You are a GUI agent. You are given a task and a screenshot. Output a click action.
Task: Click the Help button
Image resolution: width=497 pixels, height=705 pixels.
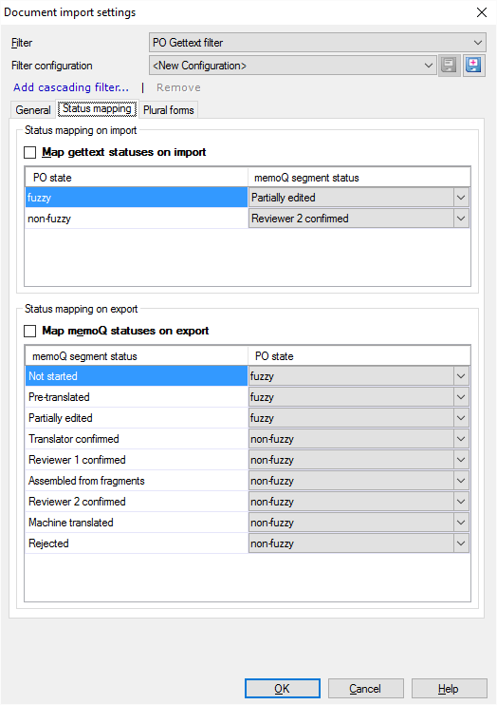[449, 688]
